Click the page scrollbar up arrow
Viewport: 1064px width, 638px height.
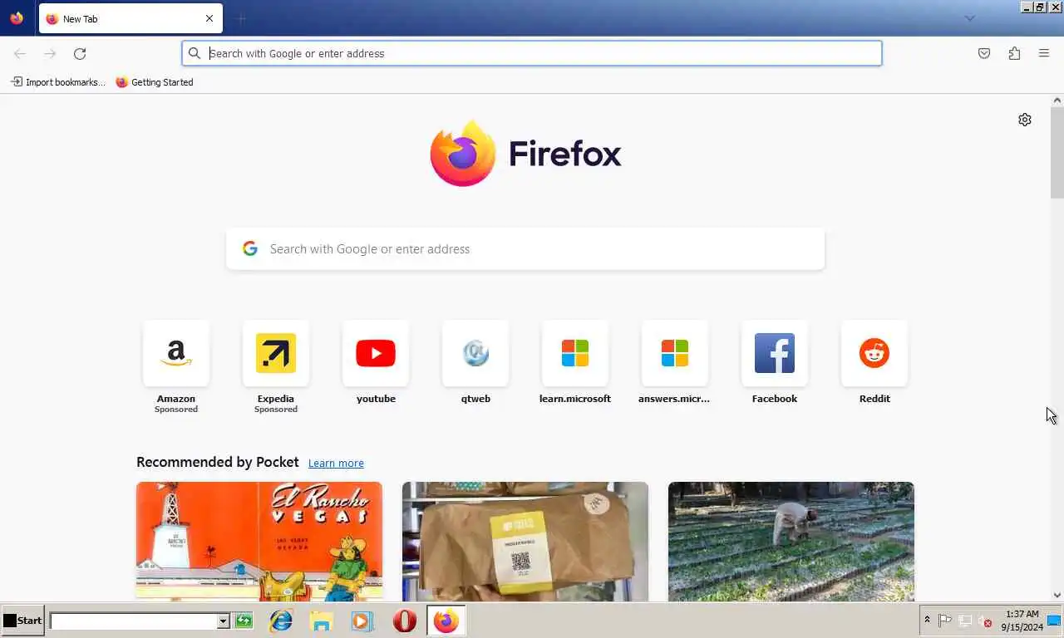[x=1057, y=101]
